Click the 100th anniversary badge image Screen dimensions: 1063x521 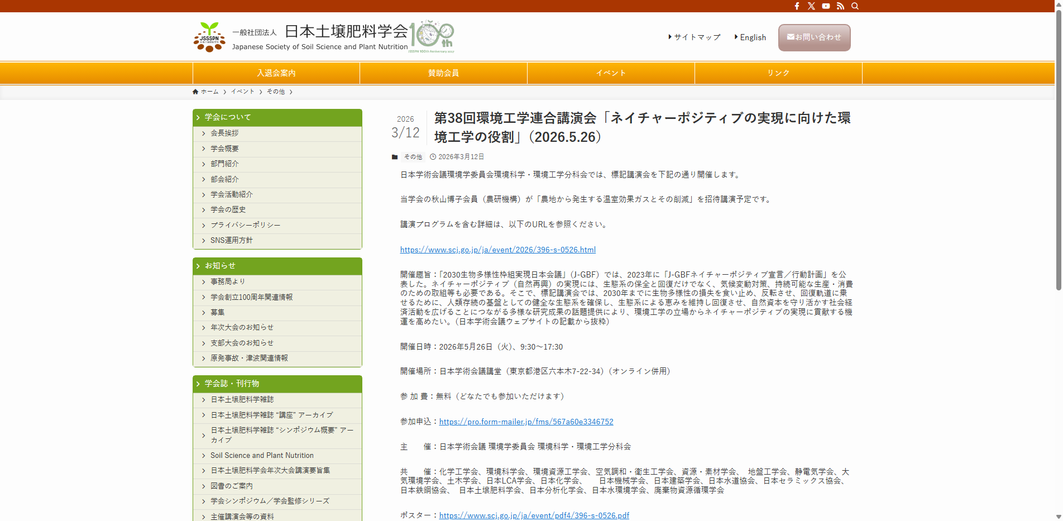[x=431, y=36]
